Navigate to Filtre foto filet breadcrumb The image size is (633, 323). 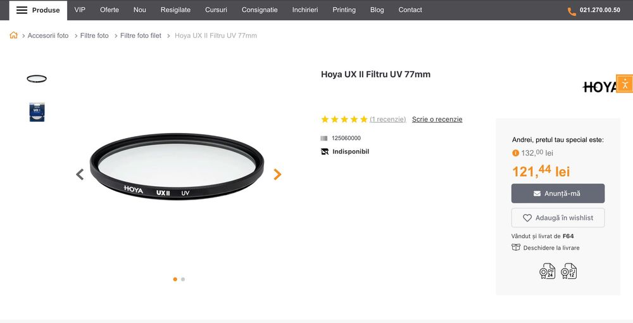coord(141,35)
